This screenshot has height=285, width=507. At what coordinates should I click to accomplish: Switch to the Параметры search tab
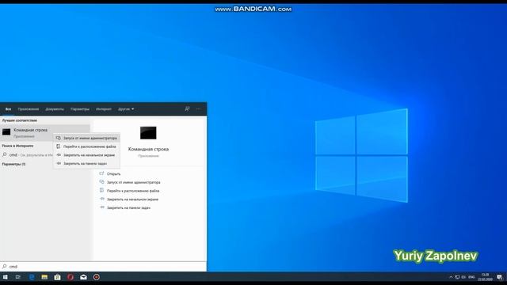(79, 109)
